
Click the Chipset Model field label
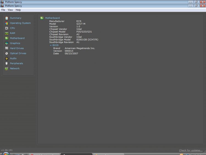pyautogui.click(x=57, y=32)
